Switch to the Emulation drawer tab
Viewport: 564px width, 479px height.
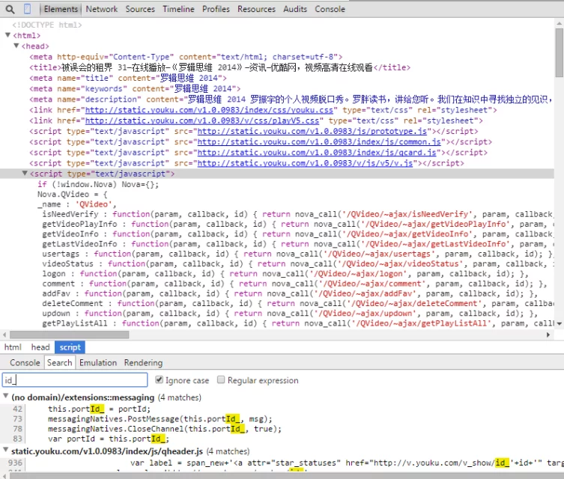[x=98, y=363]
